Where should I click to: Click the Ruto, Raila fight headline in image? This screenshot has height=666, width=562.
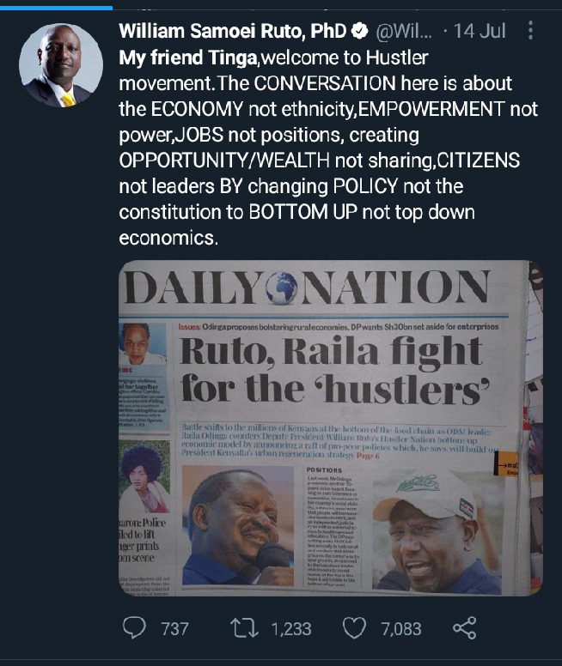[335, 371]
